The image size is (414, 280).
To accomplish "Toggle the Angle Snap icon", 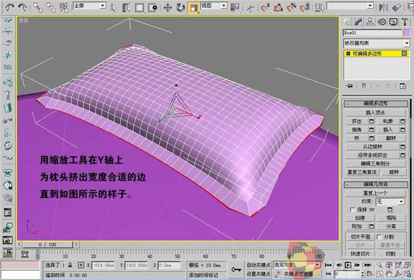I will tap(278, 8).
